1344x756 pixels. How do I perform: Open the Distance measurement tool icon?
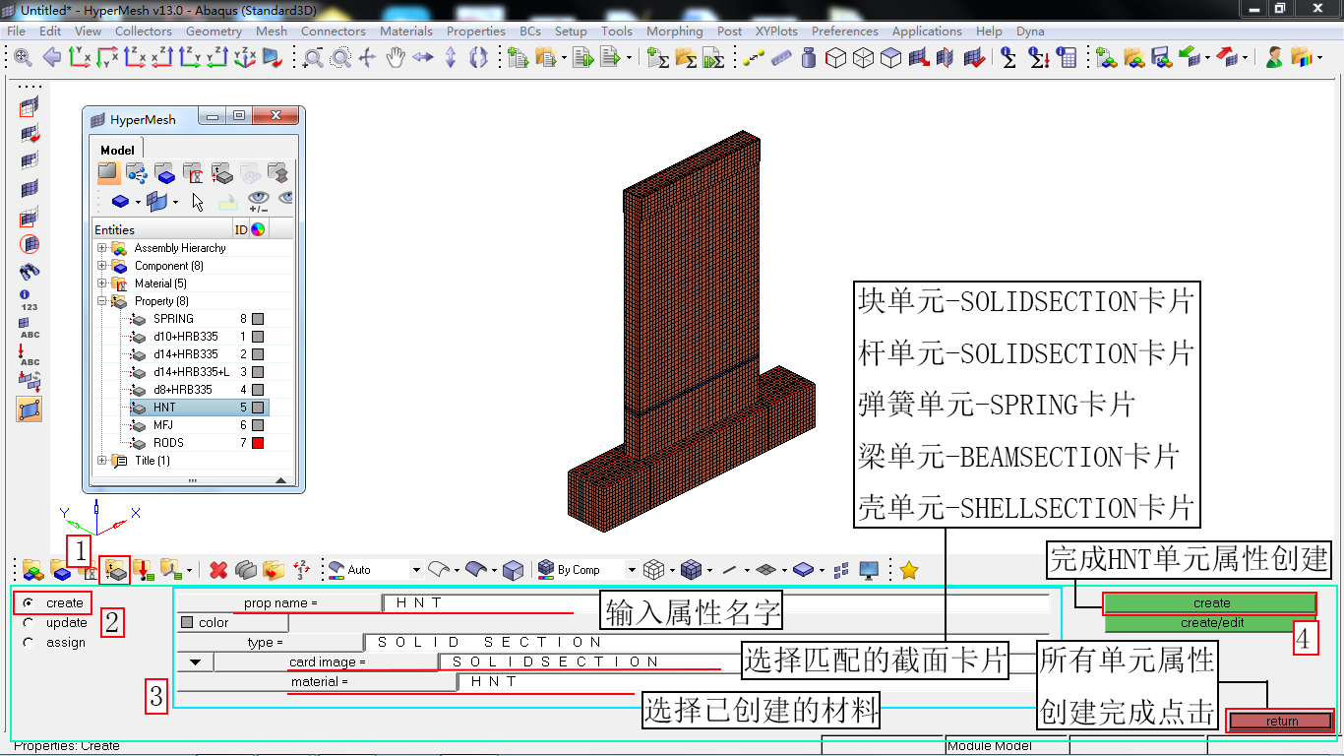click(754, 58)
